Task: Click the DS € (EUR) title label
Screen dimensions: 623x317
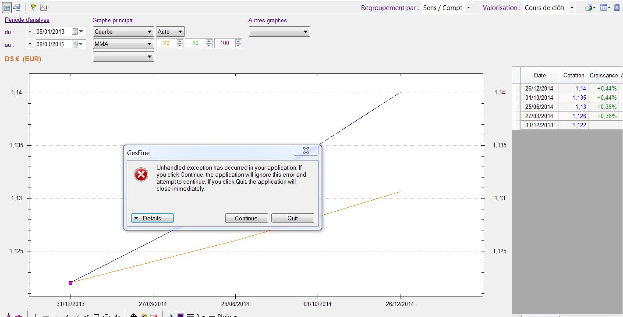Action: 23,59
